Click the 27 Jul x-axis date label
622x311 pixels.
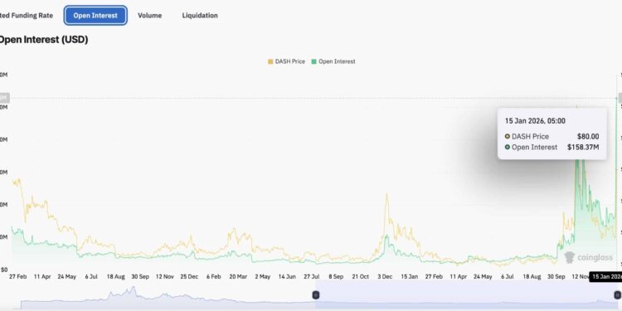pyautogui.click(x=311, y=276)
